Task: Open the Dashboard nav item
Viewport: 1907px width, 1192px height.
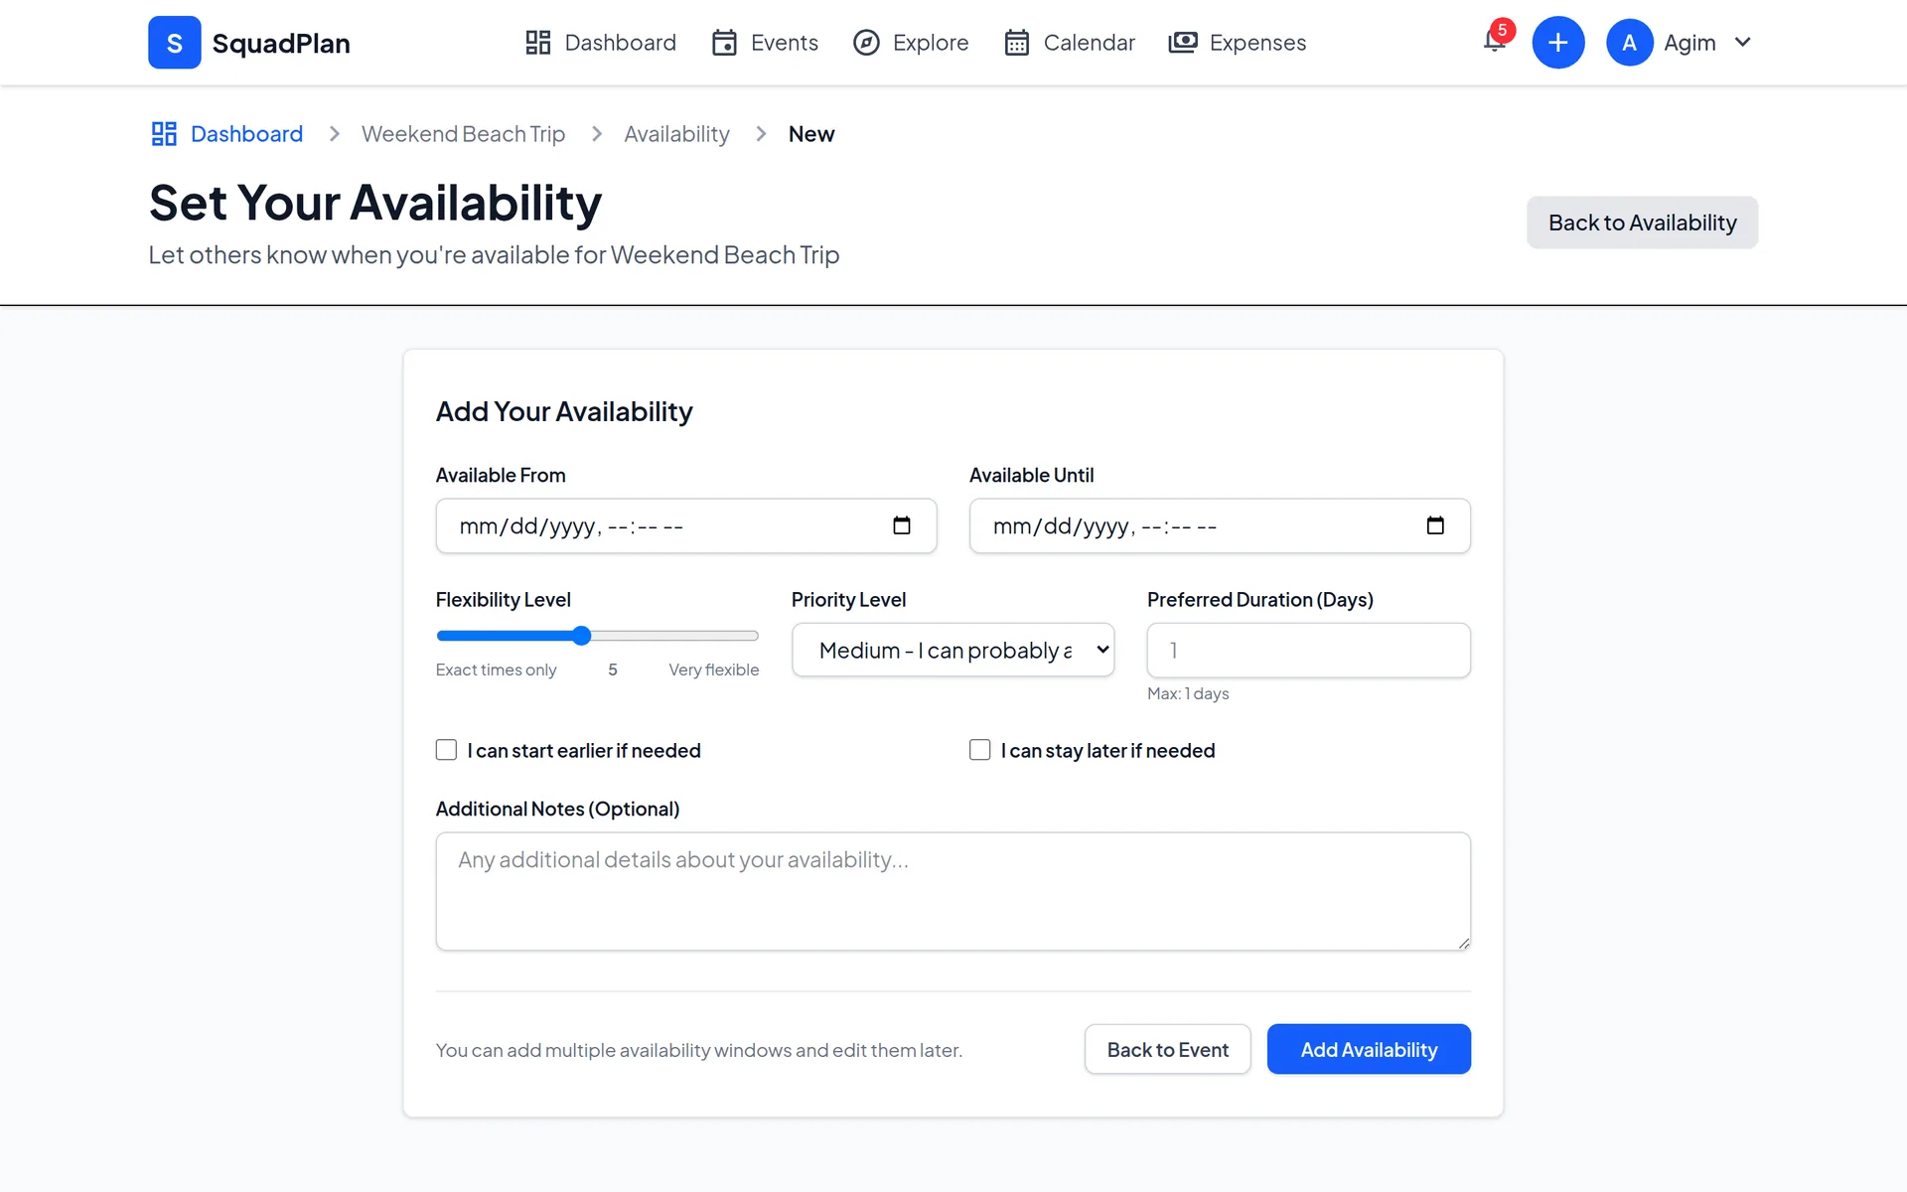Action: pyautogui.click(x=601, y=43)
